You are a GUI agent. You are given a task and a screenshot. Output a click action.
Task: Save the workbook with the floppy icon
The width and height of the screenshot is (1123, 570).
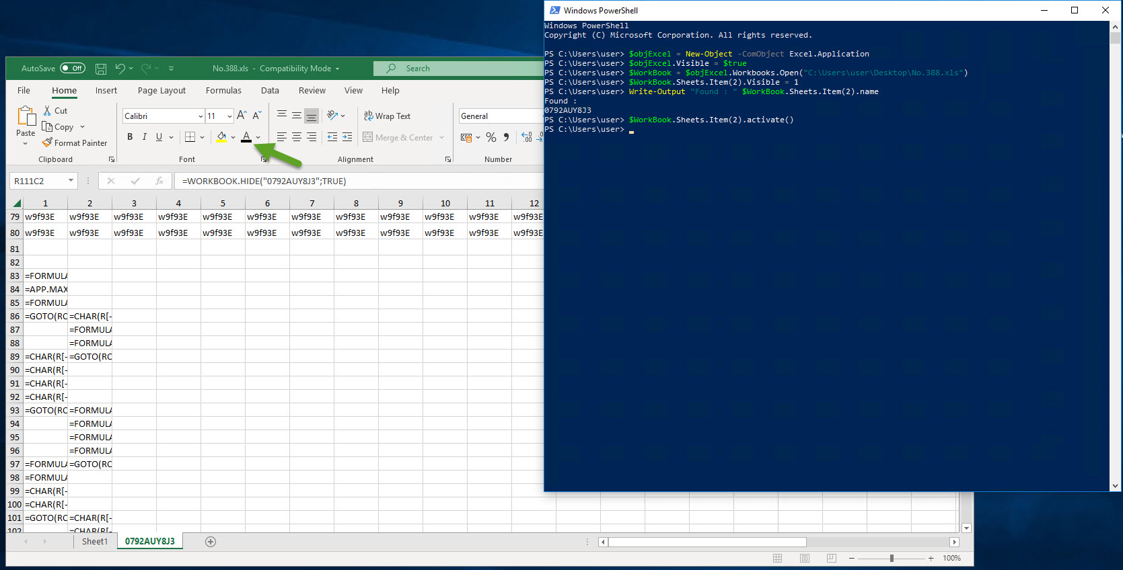click(x=101, y=69)
